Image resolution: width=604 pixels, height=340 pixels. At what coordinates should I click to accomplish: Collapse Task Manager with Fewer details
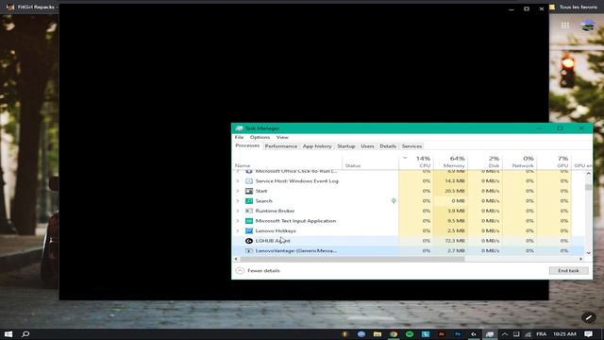pos(258,271)
